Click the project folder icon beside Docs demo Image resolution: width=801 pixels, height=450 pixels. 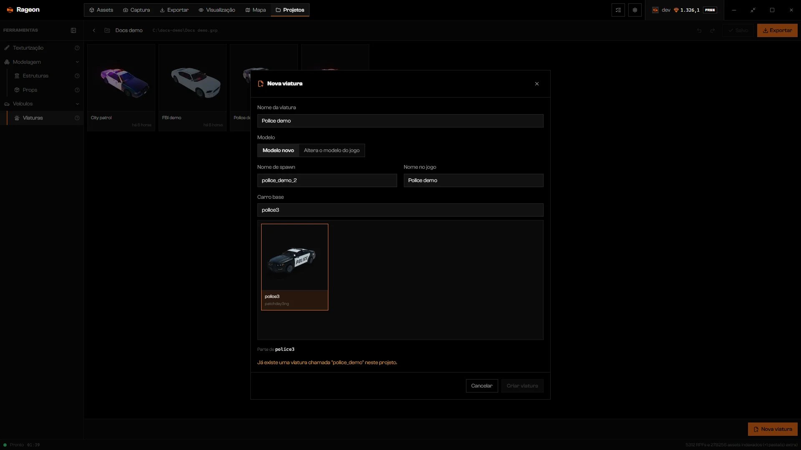107,30
